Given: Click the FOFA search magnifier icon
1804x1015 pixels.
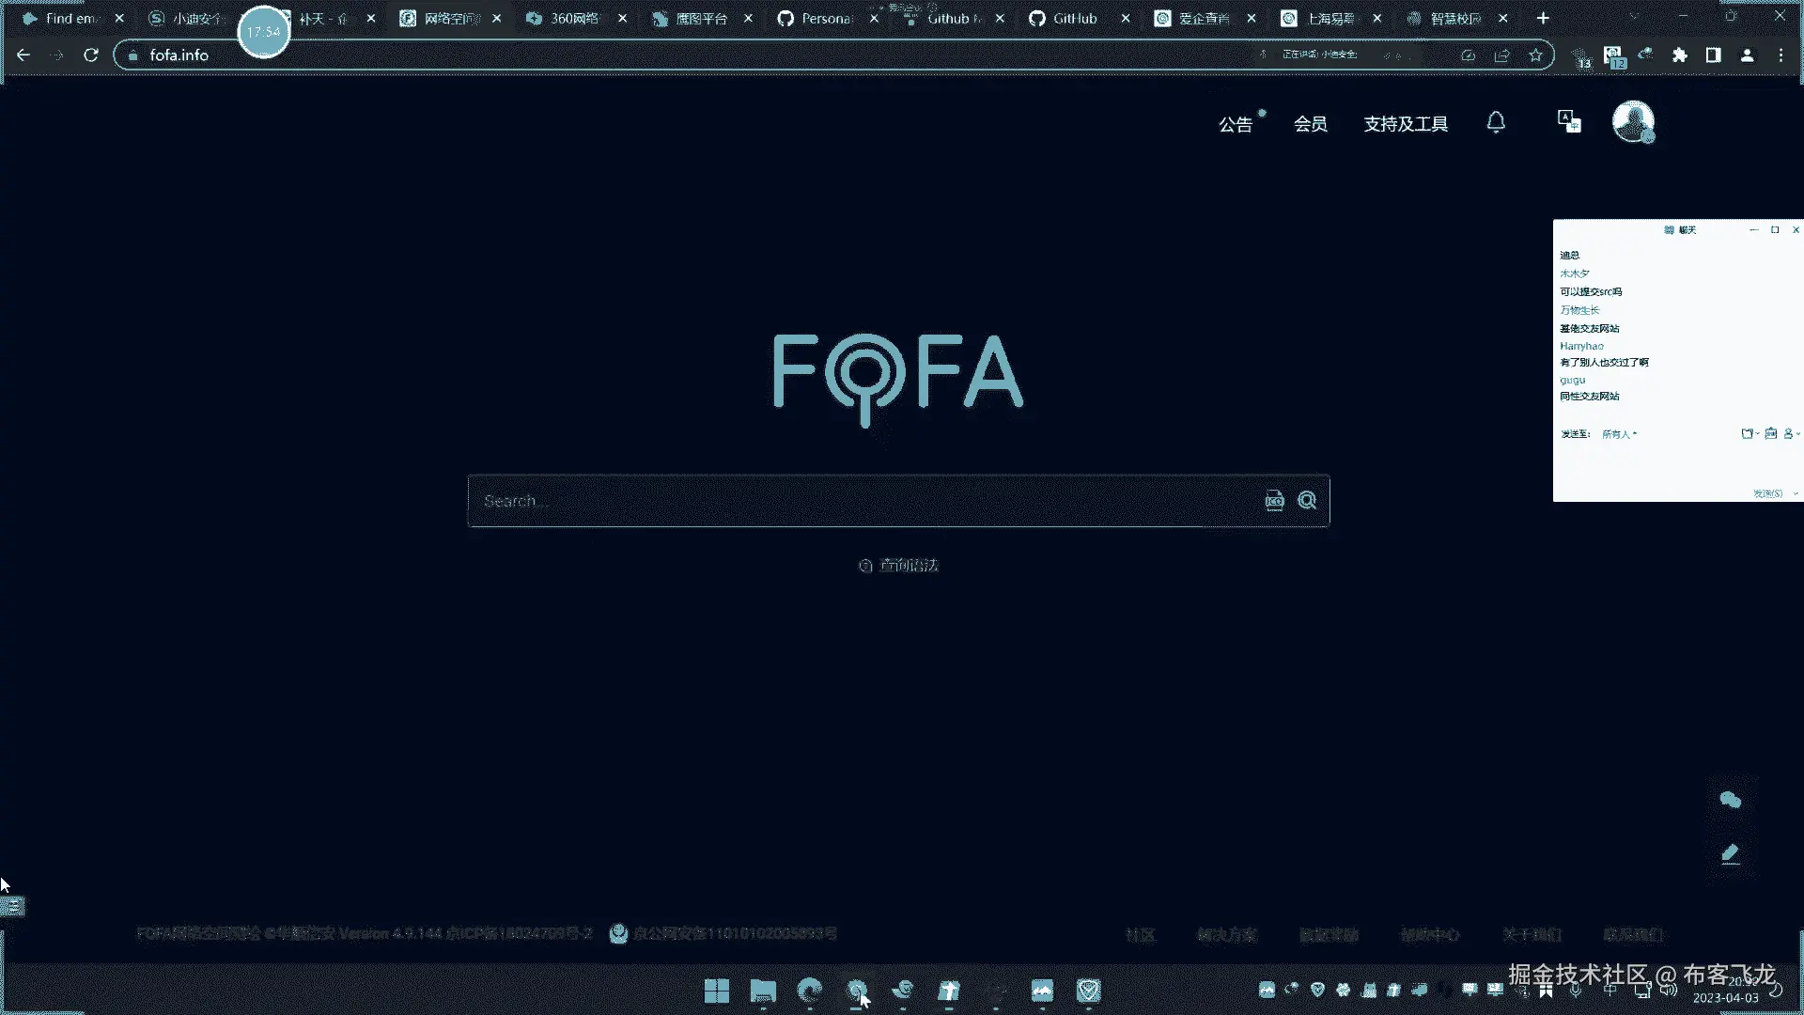Looking at the screenshot, I should [x=1307, y=501].
